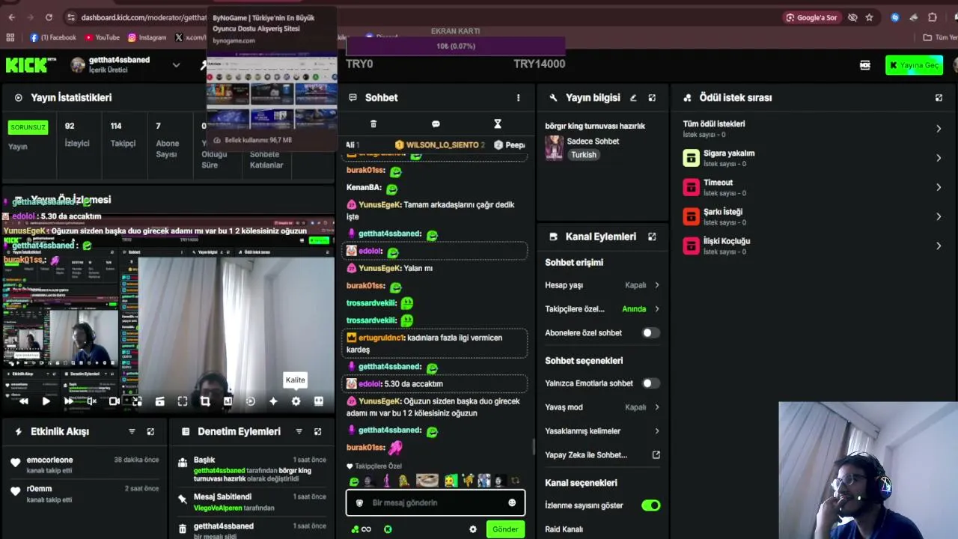The width and height of the screenshot is (958, 539).
Task: Toggle Yalnızca Emotlarla sohbet switch
Action: click(x=651, y=383)
